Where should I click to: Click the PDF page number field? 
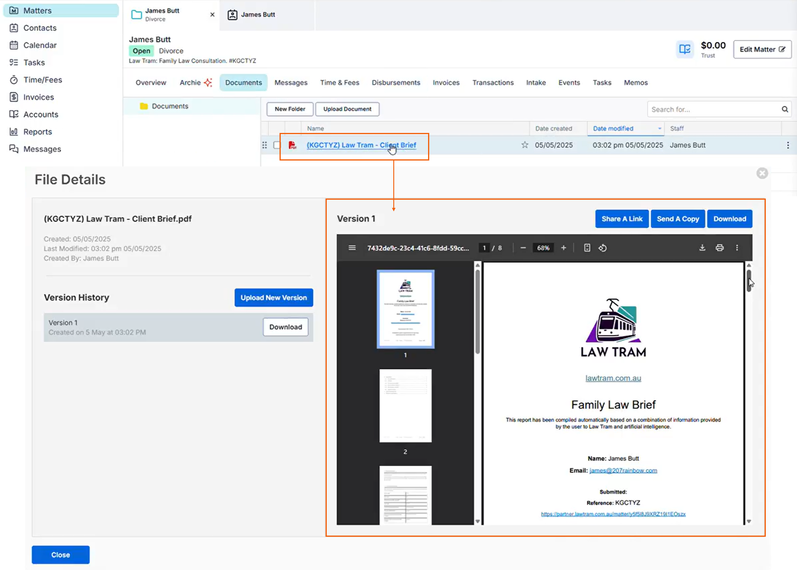484,248
